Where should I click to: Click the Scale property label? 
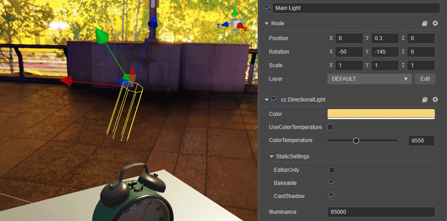[276, 65]
